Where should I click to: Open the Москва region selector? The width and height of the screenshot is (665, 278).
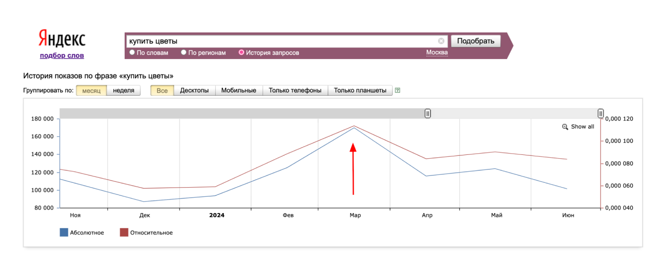pyautogui.click(x=437, y=52)
